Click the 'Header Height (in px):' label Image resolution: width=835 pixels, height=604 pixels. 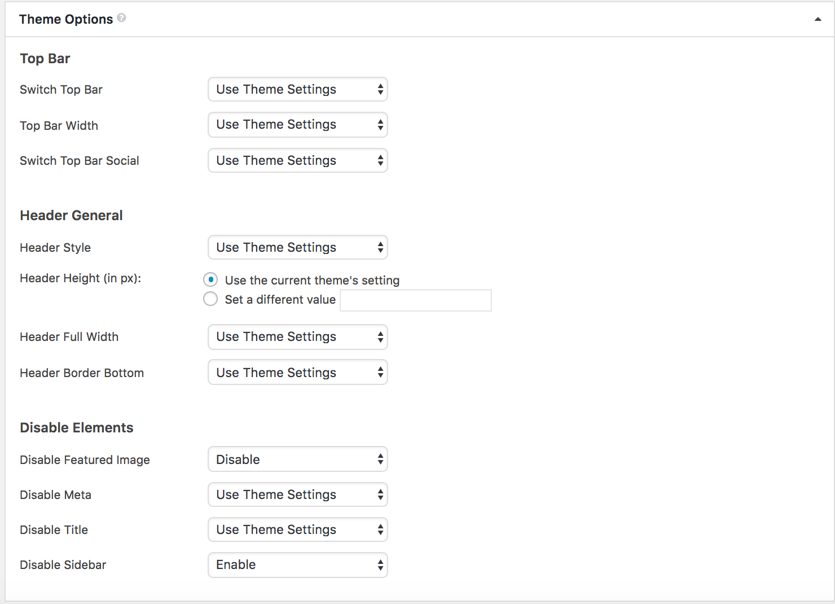[81, 278]
